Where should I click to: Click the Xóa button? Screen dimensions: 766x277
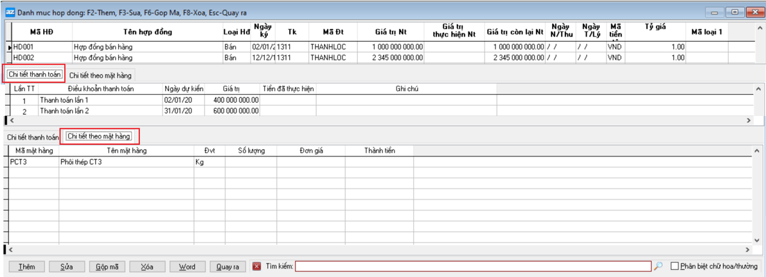coord(147,267)
